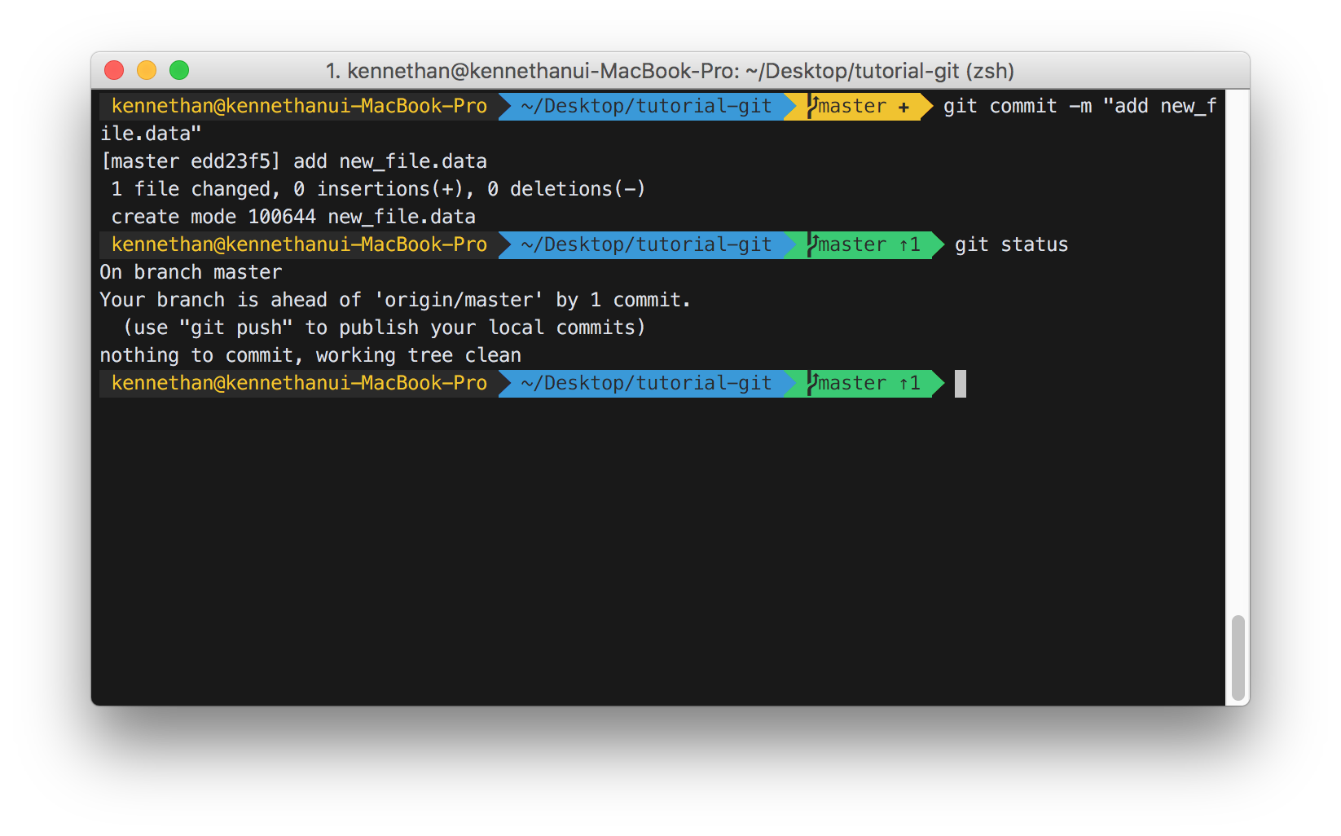Screen dimensions: 1341x836
Task: Click the red close traffic light
Action: [114, 71]
